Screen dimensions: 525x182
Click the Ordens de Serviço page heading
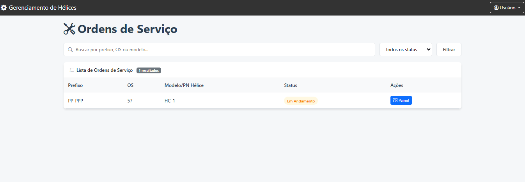pyautogui.click(x=121, y=29)
